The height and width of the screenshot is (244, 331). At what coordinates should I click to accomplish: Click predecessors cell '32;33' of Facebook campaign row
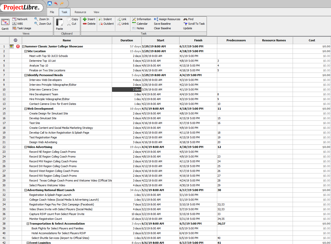236,204
